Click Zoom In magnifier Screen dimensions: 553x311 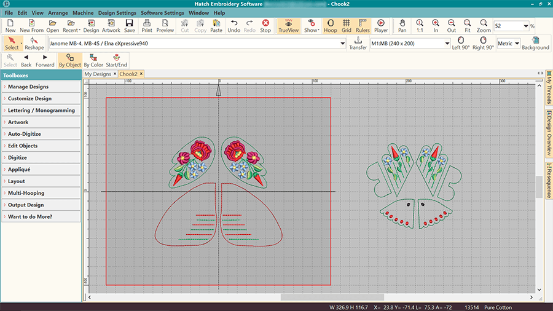[x=435, y=25]
